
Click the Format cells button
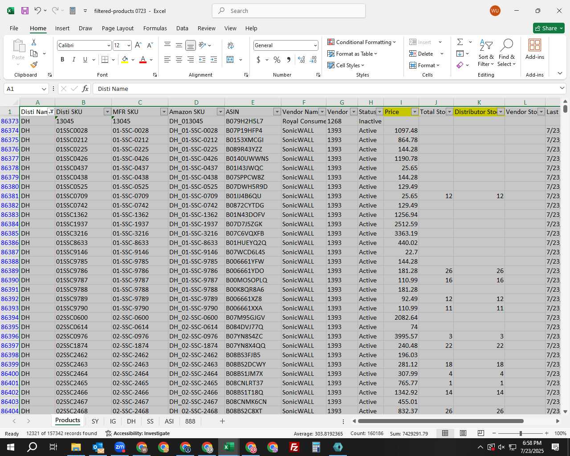pos(424,65)
